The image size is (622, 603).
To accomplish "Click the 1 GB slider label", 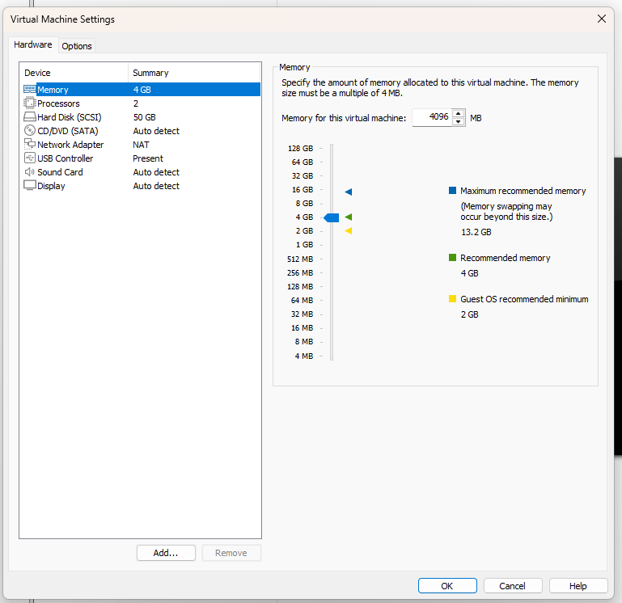I will point(304,245).
